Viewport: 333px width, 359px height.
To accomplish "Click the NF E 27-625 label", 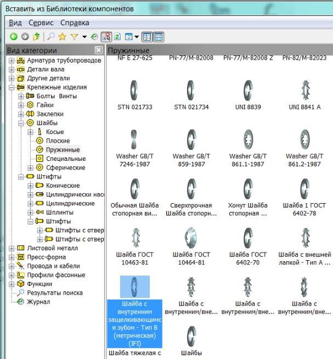I will [x=135, y=58].
